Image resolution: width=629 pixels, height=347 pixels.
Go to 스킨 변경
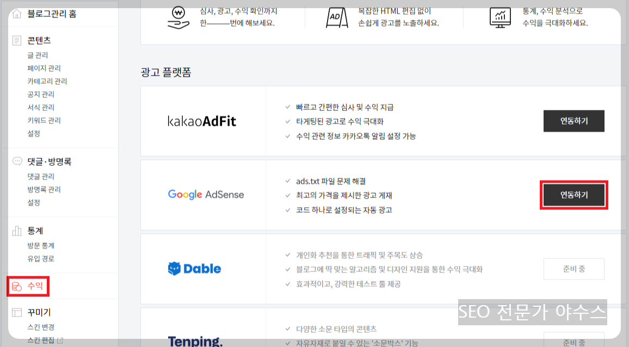coord(41,327)
